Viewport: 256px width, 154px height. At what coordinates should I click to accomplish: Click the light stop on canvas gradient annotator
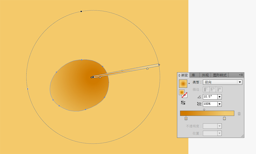pyautogui.click(x=147, y=69)
